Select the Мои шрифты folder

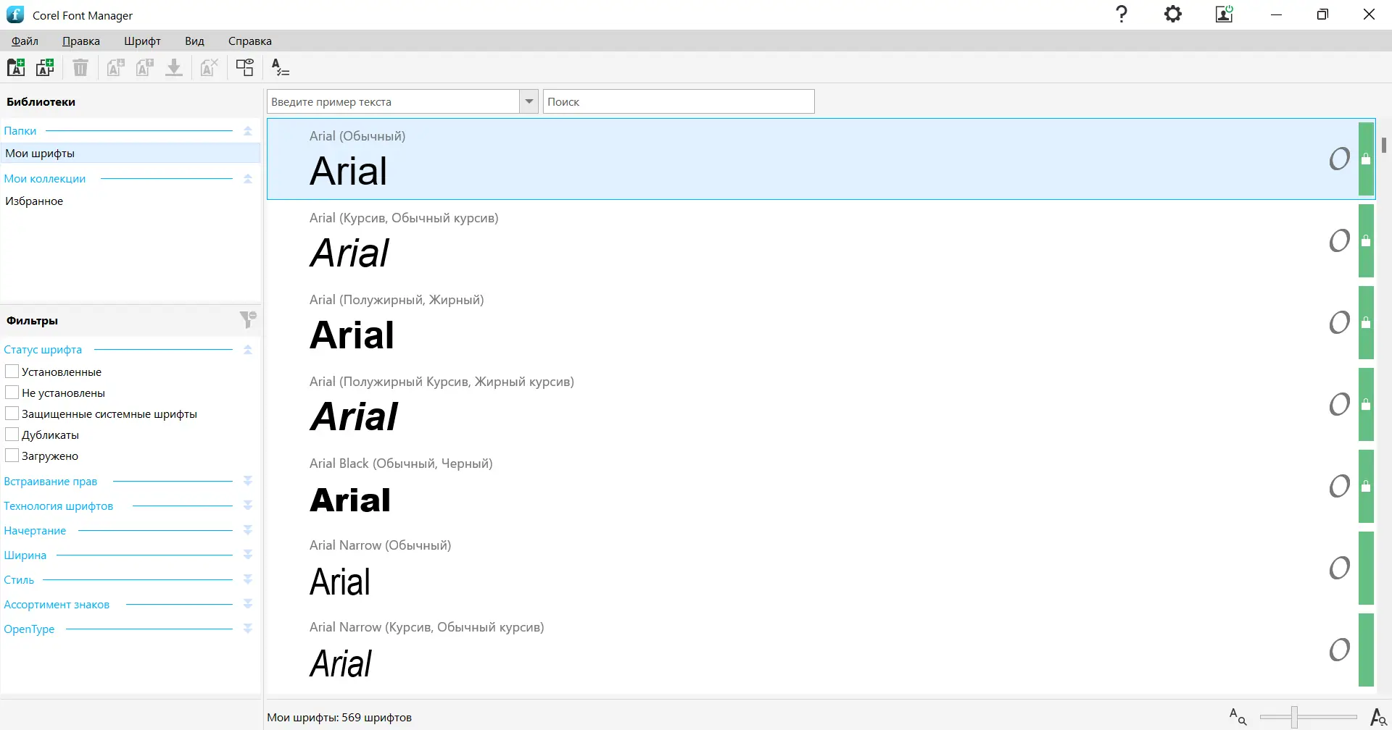(130, 154)
